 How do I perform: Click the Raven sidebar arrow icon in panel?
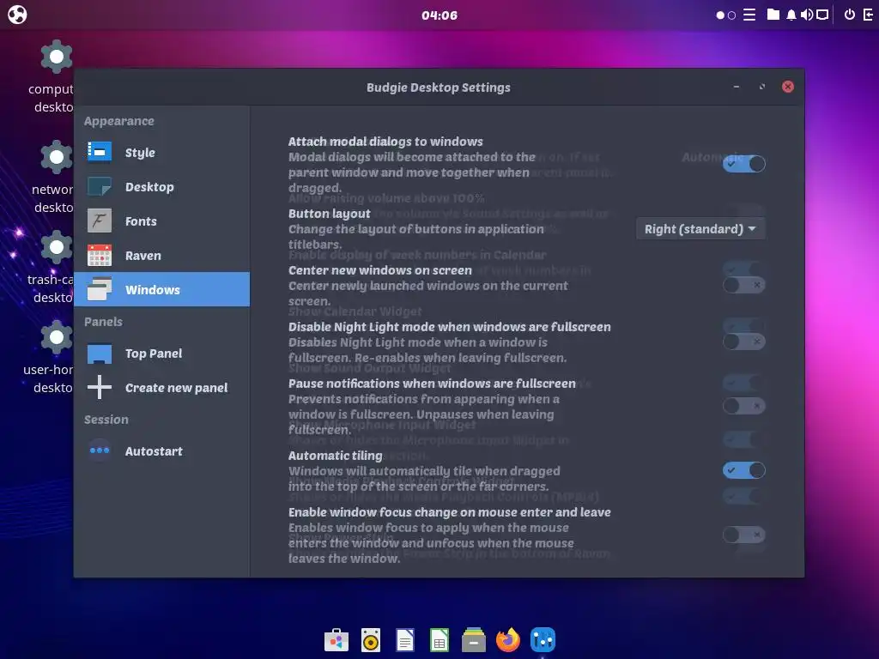tap(869, 15)
